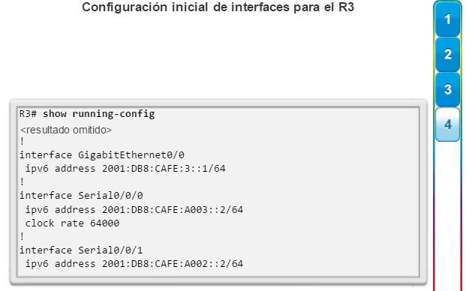This screenshot has height=291, width=466.
Task: Click the exclamation mark above interface Serial0/0/0
Action: point(22,181)
